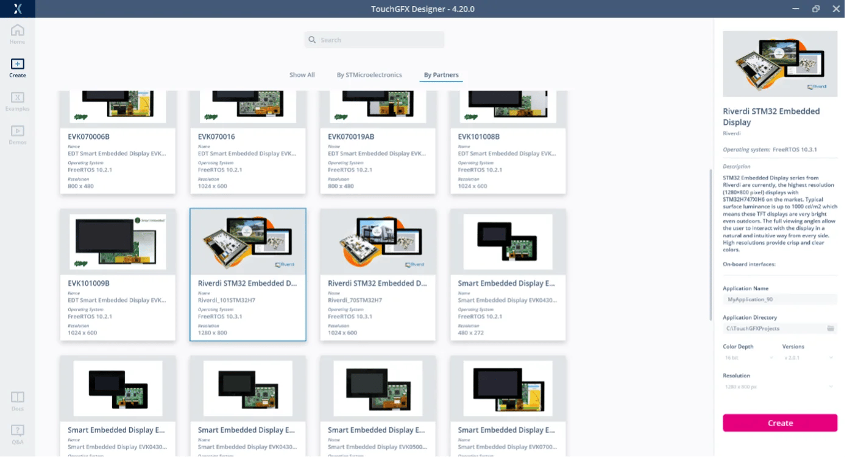Select the EVK070019AB board card
847x459 pixels.
tap(378, 142)
